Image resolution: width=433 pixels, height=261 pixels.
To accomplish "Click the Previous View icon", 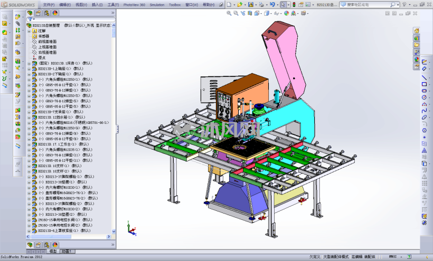I will coord(243,13).
